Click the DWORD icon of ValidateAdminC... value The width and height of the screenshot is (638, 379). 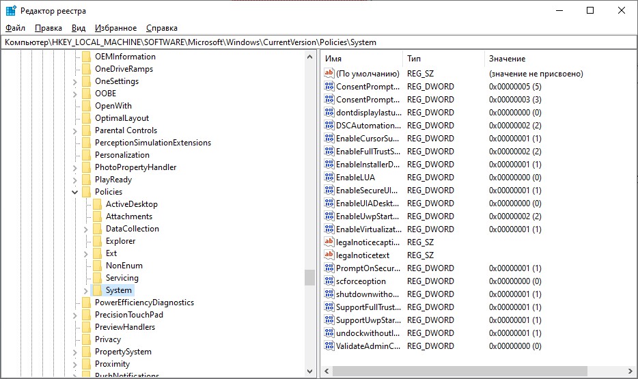329,346
